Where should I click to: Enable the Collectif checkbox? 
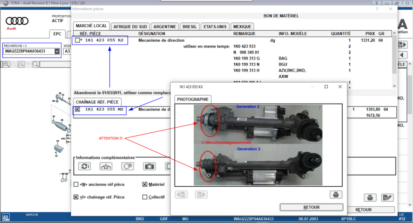click(x=145, y=197)
